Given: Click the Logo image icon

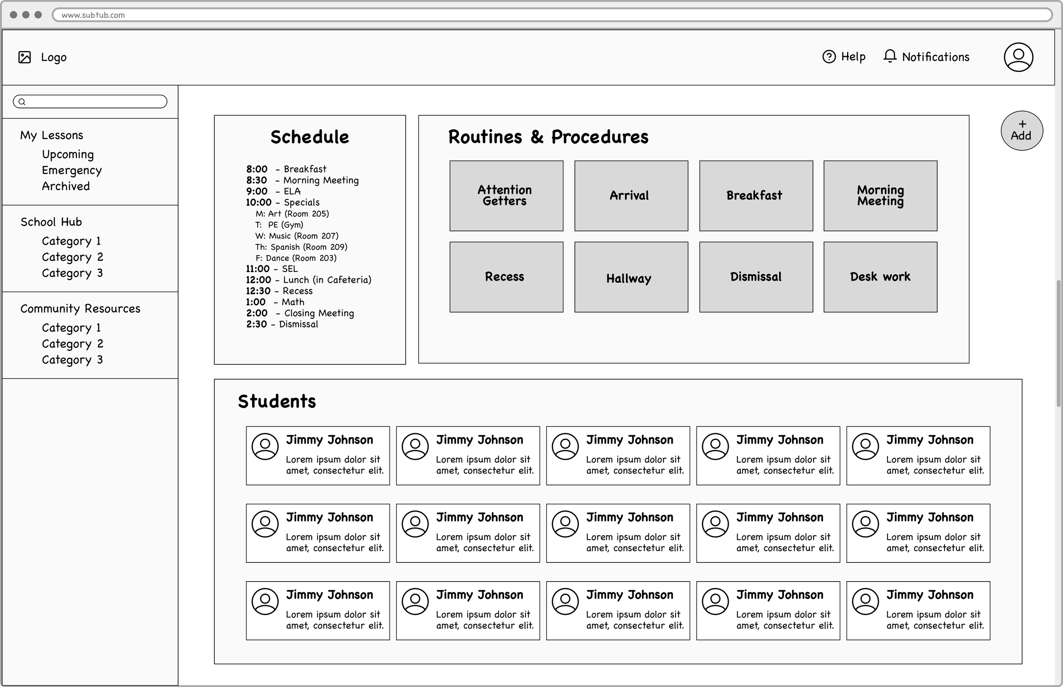Looking at the screenshot, I should pyautogui.click(x=25, y=57).
